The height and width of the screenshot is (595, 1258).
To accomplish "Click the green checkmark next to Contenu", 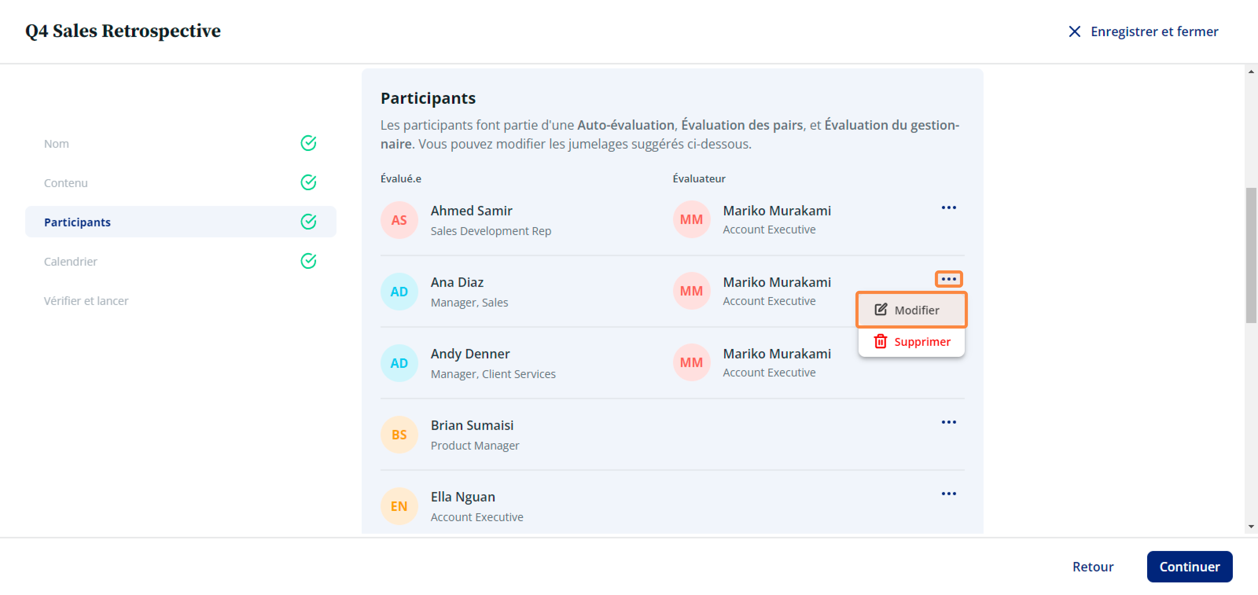I will [x=308, y=183].
